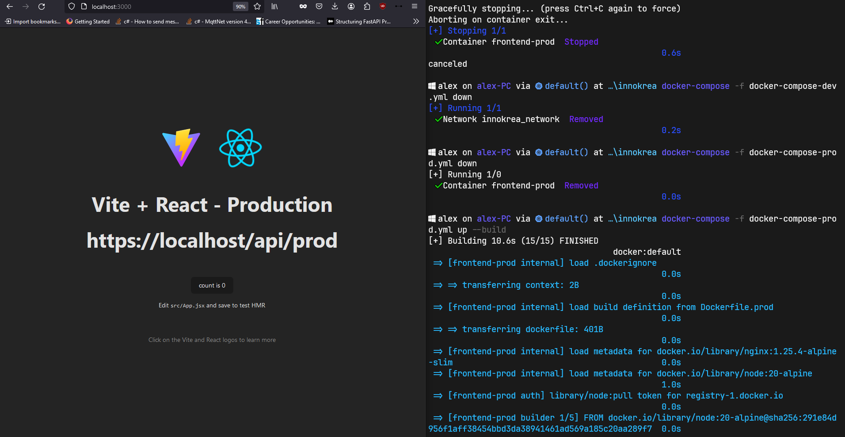845x437 pixels.
Task: Click '[+] Running 1/0' in the terminal
Action: coord(464,174)
